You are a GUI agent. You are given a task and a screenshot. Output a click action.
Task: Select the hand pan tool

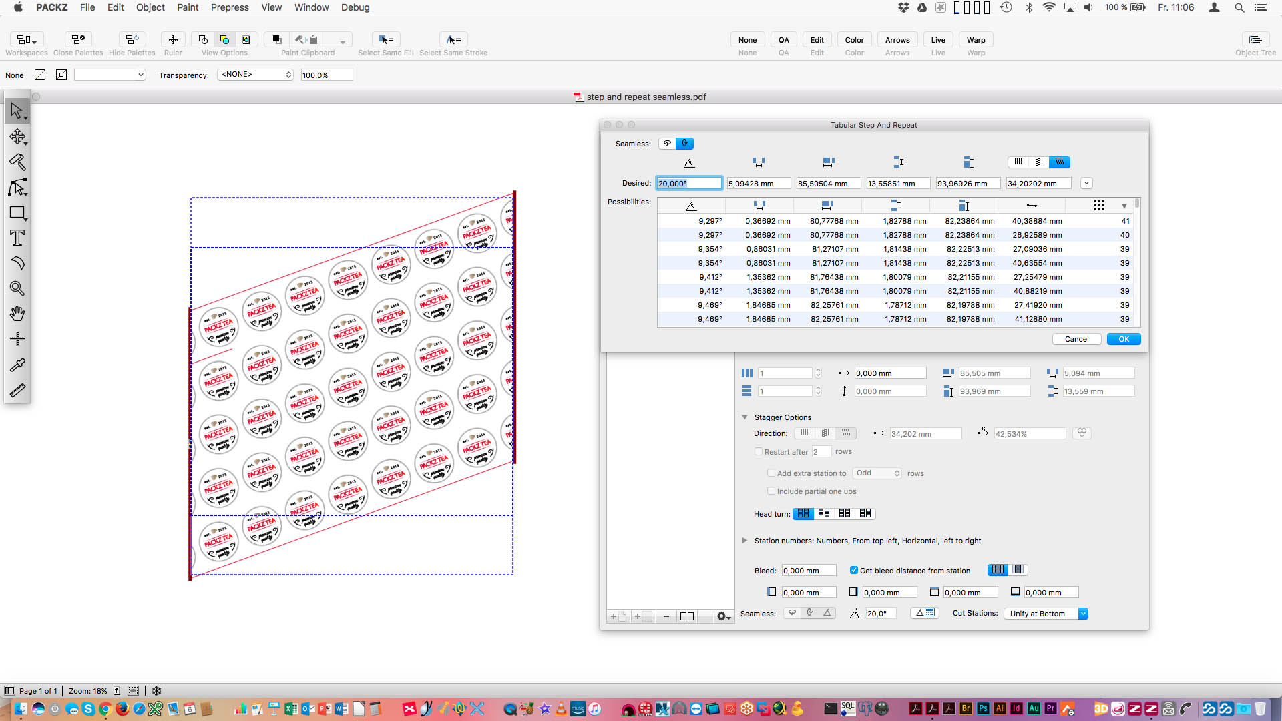point(17,314)
